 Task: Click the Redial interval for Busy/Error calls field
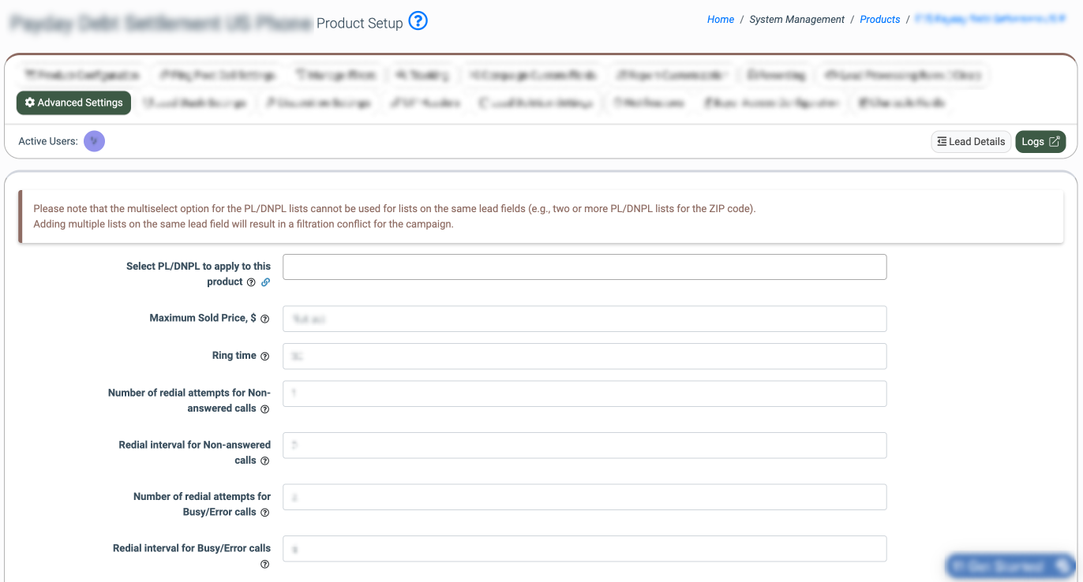click(x=584, y=549)
